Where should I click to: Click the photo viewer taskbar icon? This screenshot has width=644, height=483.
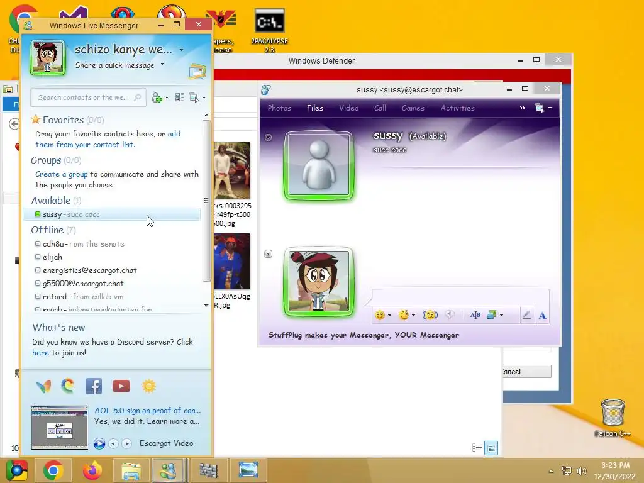coord(248,470)
